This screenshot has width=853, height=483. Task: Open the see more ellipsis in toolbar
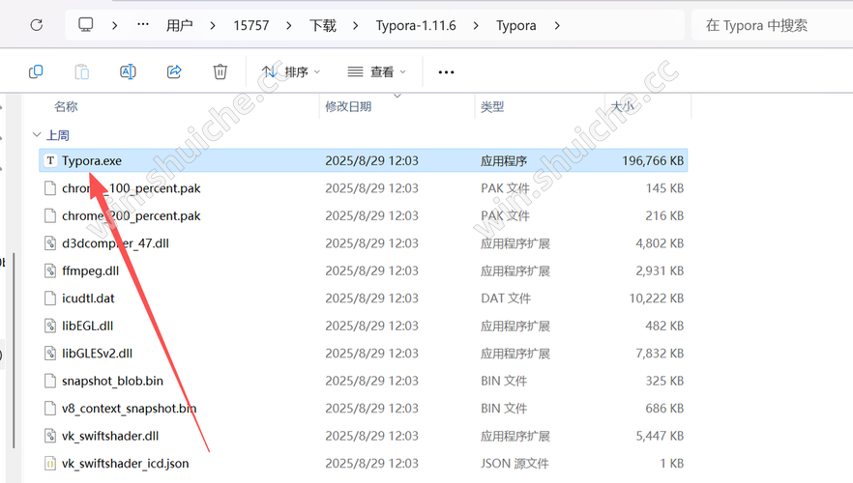446,72
